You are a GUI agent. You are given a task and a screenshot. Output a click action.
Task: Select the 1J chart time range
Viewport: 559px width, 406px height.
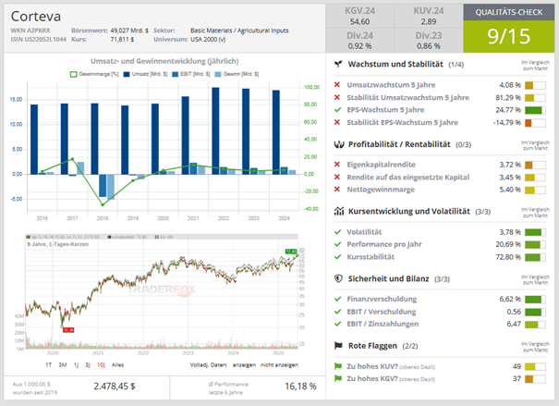coord(76,365)
